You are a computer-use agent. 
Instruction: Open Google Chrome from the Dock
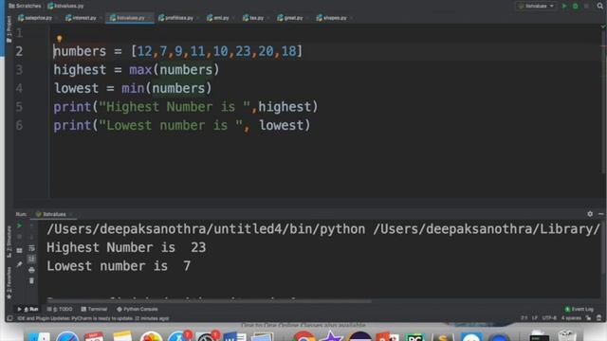(304, 337)
